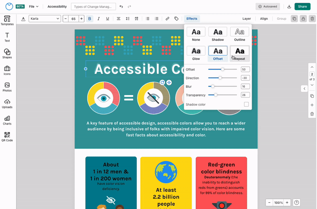The height and width of the screenshot is (209, 317).
Task: Open the help question mark button
Action: pos(296,202)
